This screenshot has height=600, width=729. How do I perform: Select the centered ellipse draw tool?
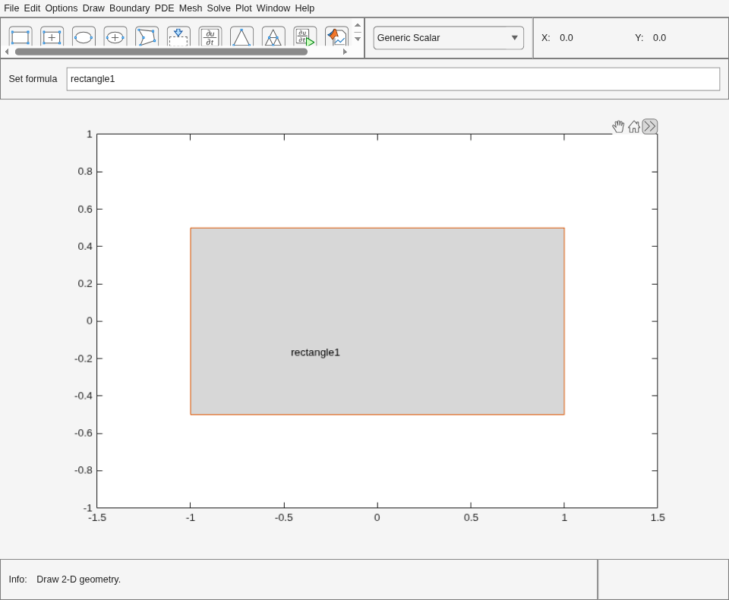point(115,36)
